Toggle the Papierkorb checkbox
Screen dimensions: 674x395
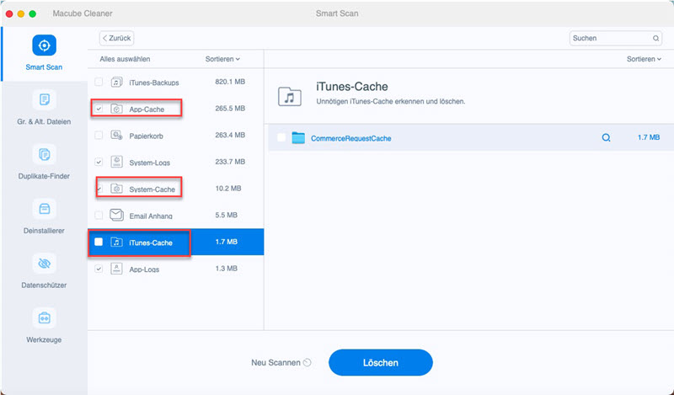click(x=99, y=135)
